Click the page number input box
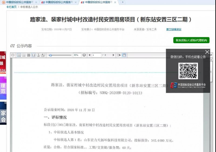This screenshot has height=152, width=216. pyautogui.click(x=96, y=55)
